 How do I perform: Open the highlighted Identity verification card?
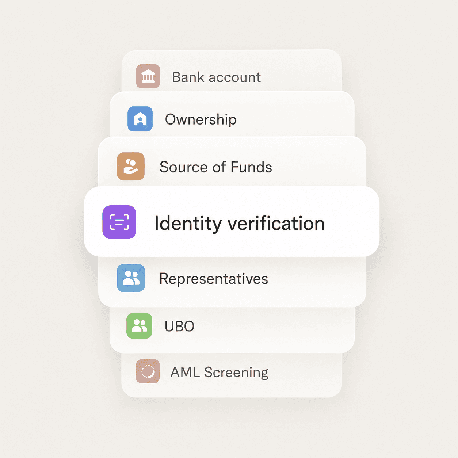point(232,221)
